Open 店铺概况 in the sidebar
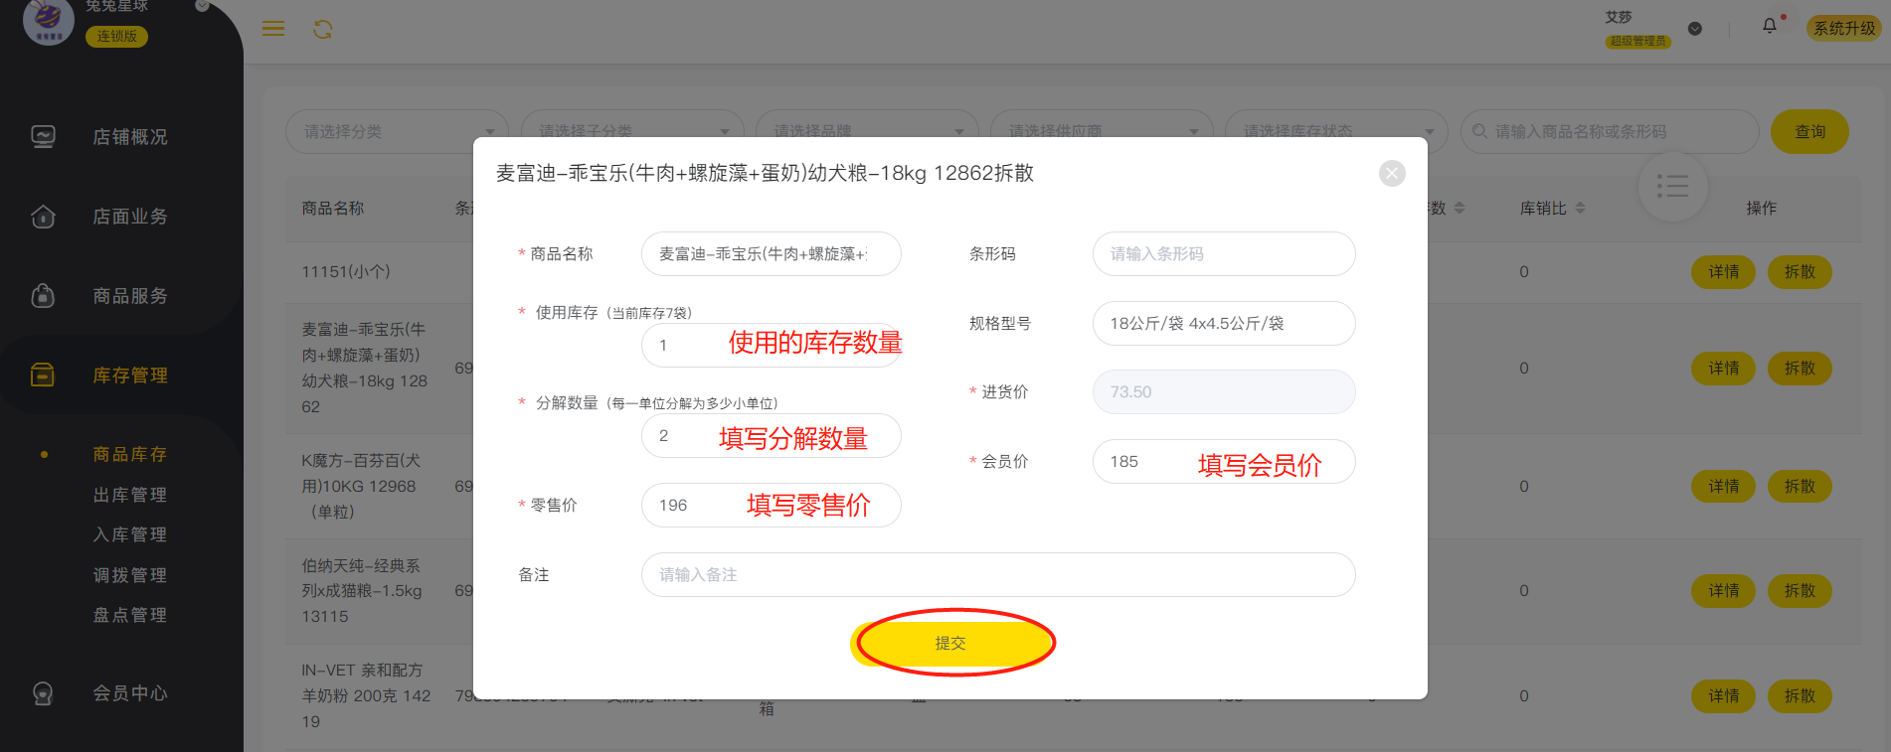Screen dimensions: 1891x752 coord(130,137)
